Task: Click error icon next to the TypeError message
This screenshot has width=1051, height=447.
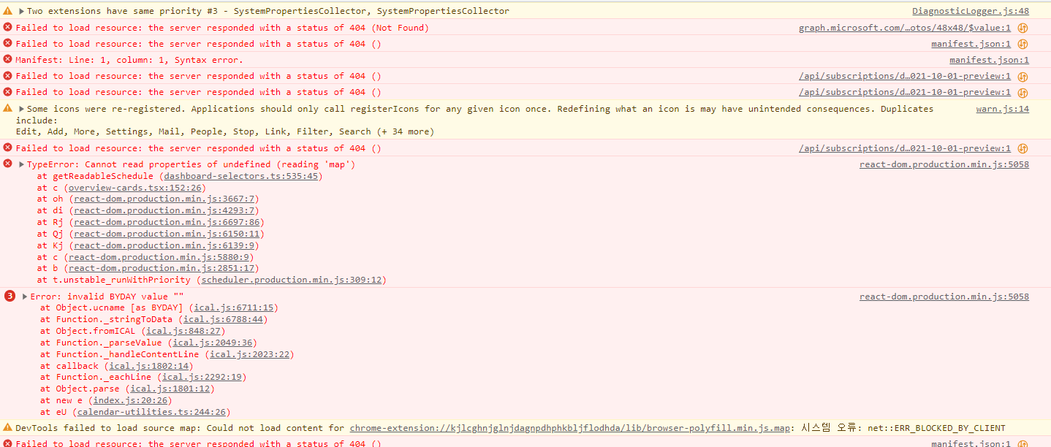Action: pos(7,164)
